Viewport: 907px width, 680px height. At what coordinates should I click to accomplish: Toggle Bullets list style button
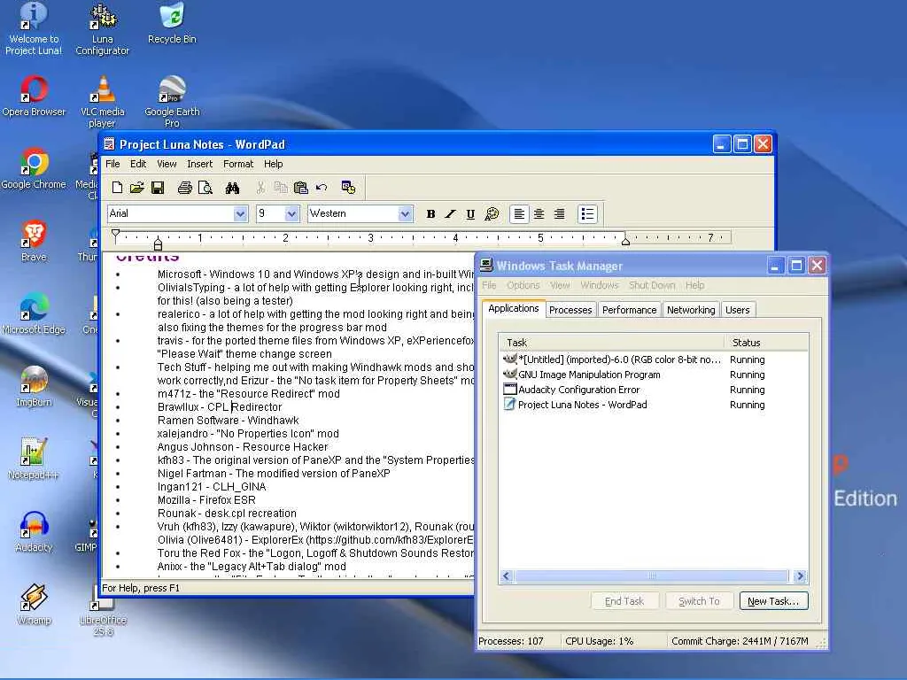(587, 214)
